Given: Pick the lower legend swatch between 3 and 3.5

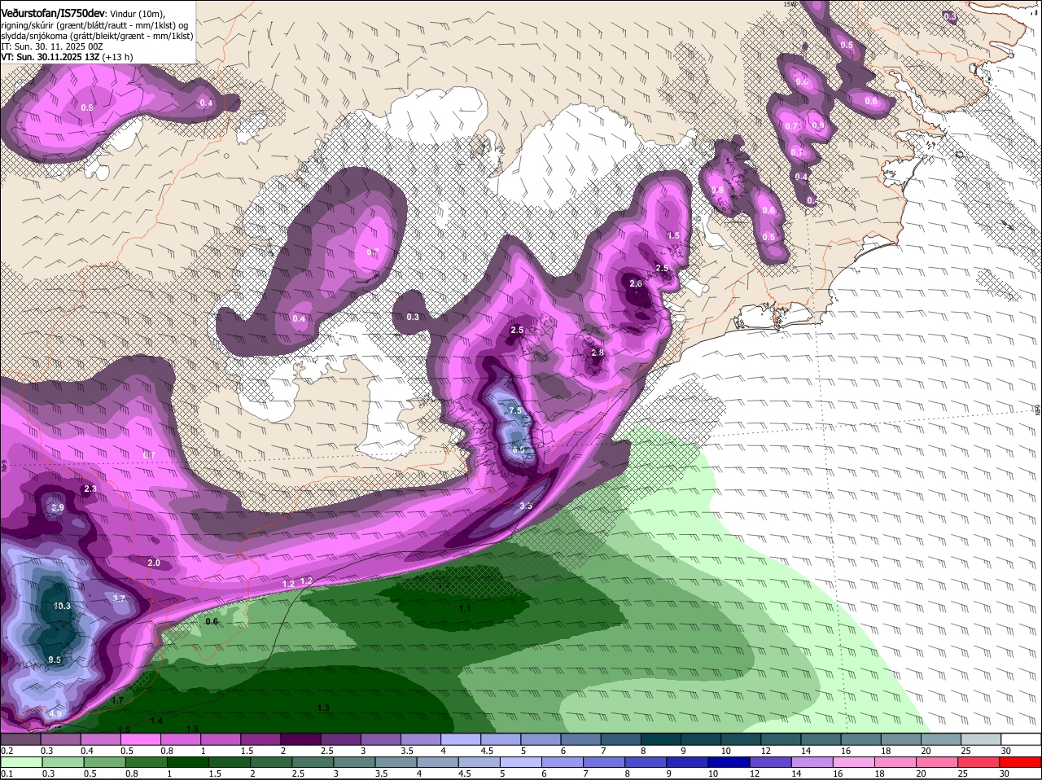Looking at the screenshot, I should click(354, 762).
